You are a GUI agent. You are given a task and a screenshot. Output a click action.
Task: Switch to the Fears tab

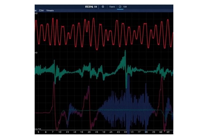(x=112, y=6)
